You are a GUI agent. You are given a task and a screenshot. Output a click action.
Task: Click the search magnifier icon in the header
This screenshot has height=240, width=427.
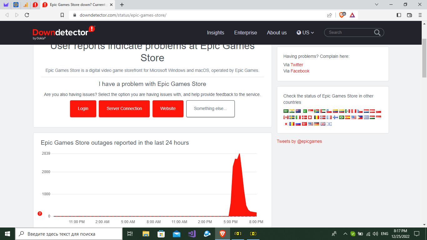[377, 32]
